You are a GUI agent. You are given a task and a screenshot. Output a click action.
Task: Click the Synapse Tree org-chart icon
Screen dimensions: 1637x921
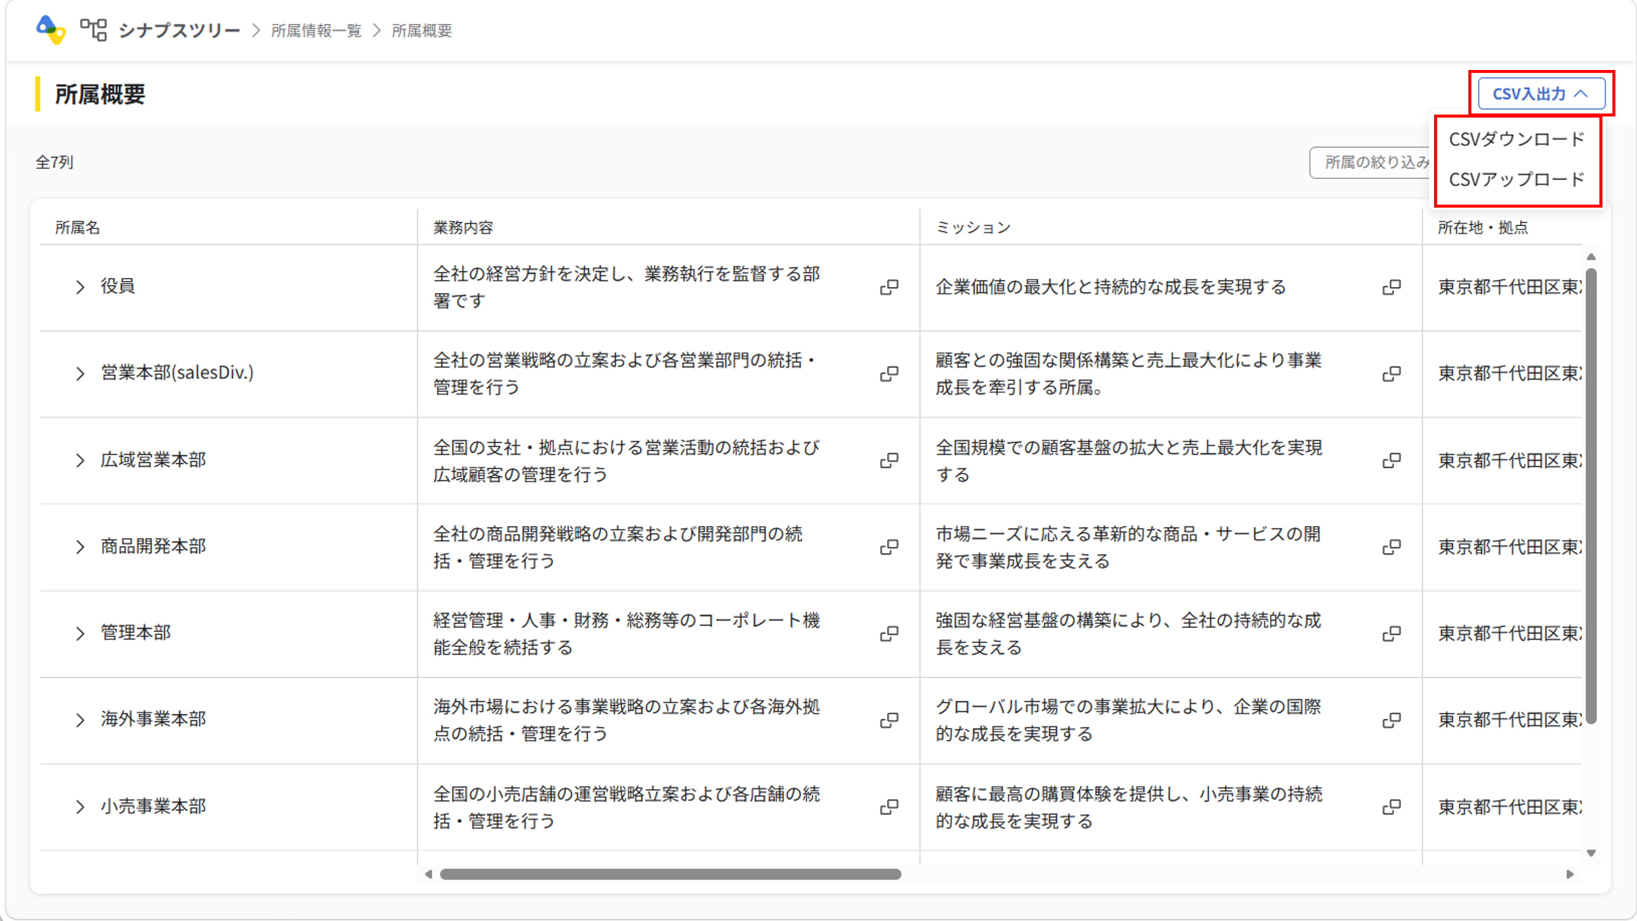click(x=93, y=30)
